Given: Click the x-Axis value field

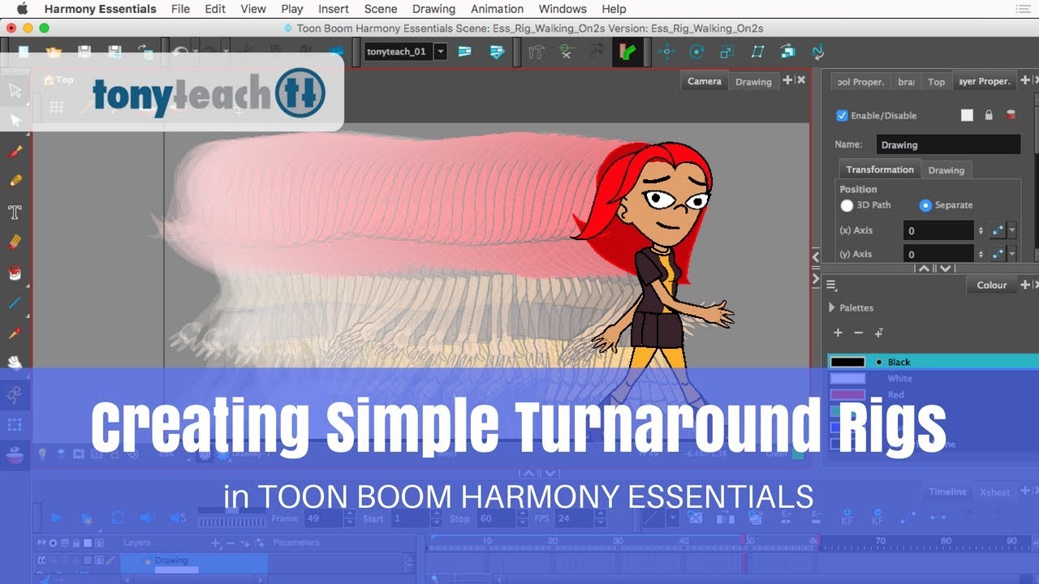Looking at the screenshot, I should click(938, 230).
